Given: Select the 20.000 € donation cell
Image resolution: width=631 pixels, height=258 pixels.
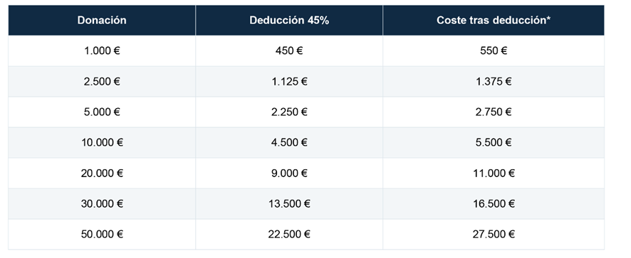Looking at the screenshot, I should pyautogui.click(x=102, y=173).
